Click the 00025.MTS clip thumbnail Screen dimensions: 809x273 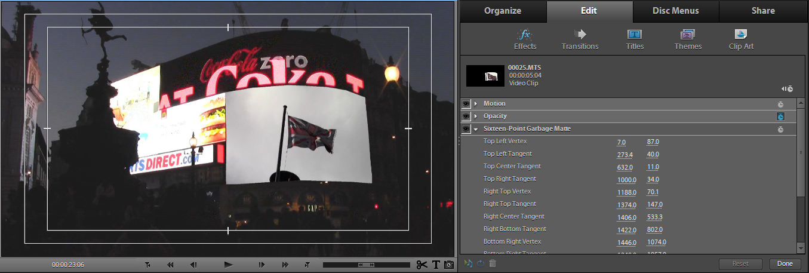pyautogui.click(x=485, y=76)
